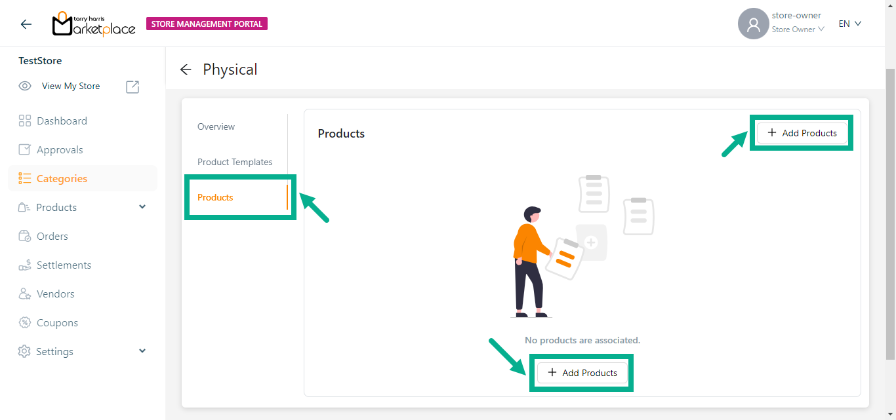
Task: Go back using arrow beside Physical
Action: click(x=186, y=69)
